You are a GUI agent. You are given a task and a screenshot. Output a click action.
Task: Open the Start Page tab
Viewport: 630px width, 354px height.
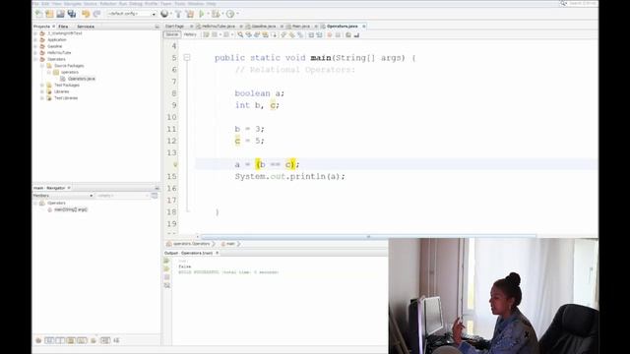pos(175,27)
